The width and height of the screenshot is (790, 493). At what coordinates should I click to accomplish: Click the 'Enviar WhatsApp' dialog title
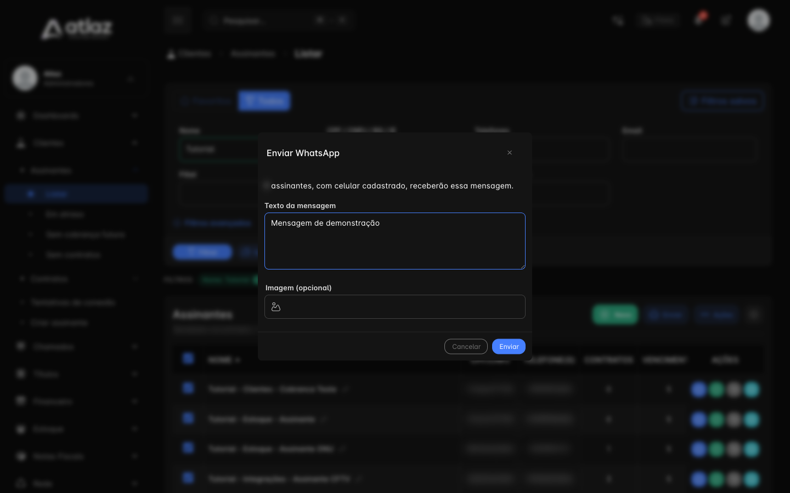[303, 153]
